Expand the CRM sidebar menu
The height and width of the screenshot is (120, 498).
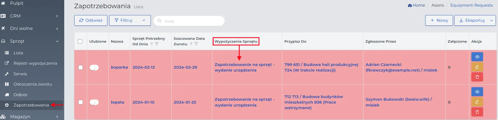point(32,16)
